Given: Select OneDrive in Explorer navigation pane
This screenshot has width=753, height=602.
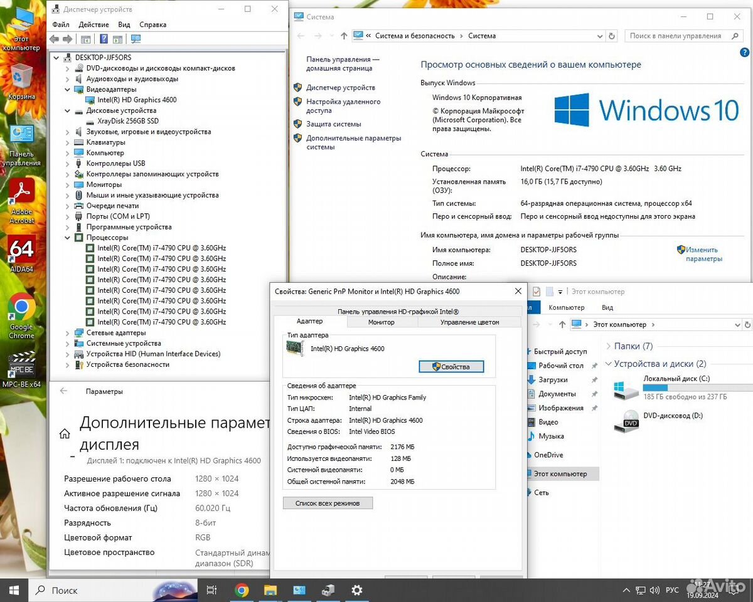Looking at the screenshot, I should coord(548,455).
